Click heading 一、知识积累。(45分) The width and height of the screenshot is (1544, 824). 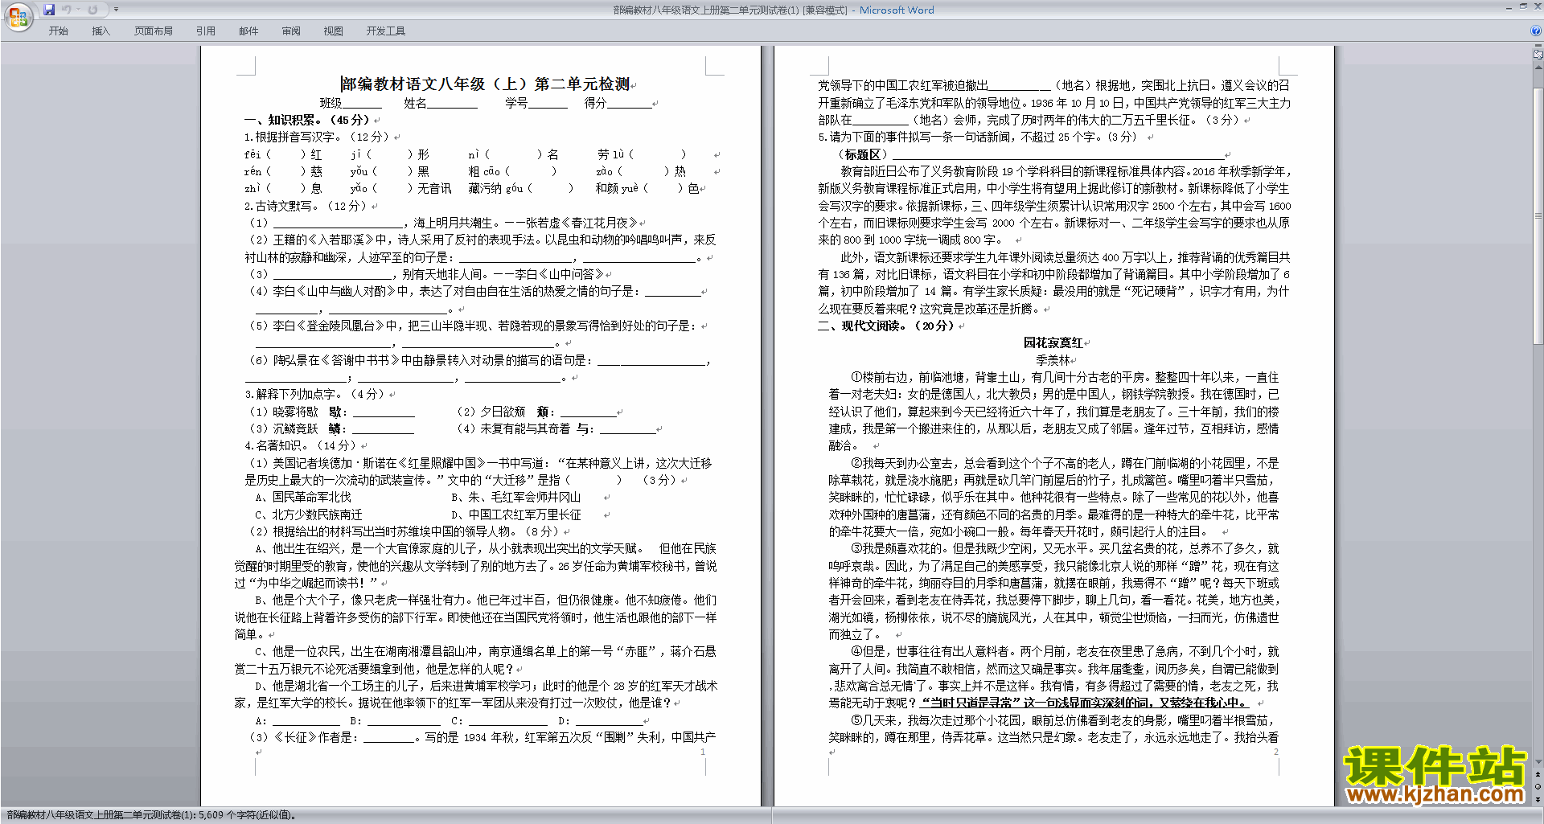tap(307, 120)
